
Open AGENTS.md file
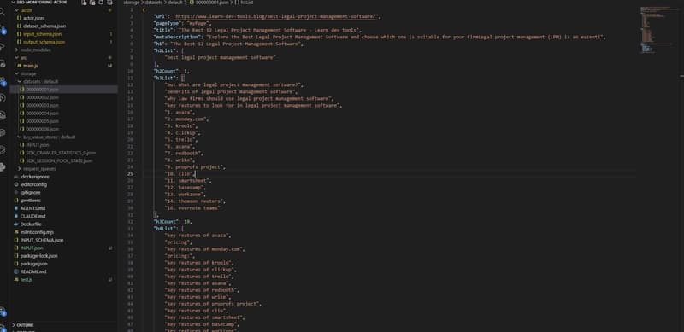click(x=32, y=208)
